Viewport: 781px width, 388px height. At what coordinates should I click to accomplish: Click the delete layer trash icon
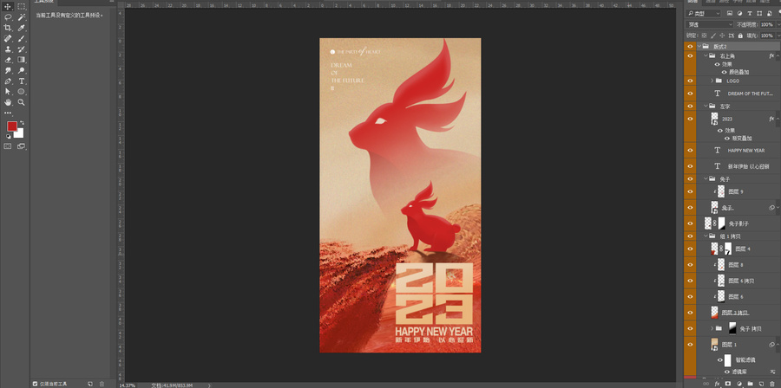[x=772, y=384]
